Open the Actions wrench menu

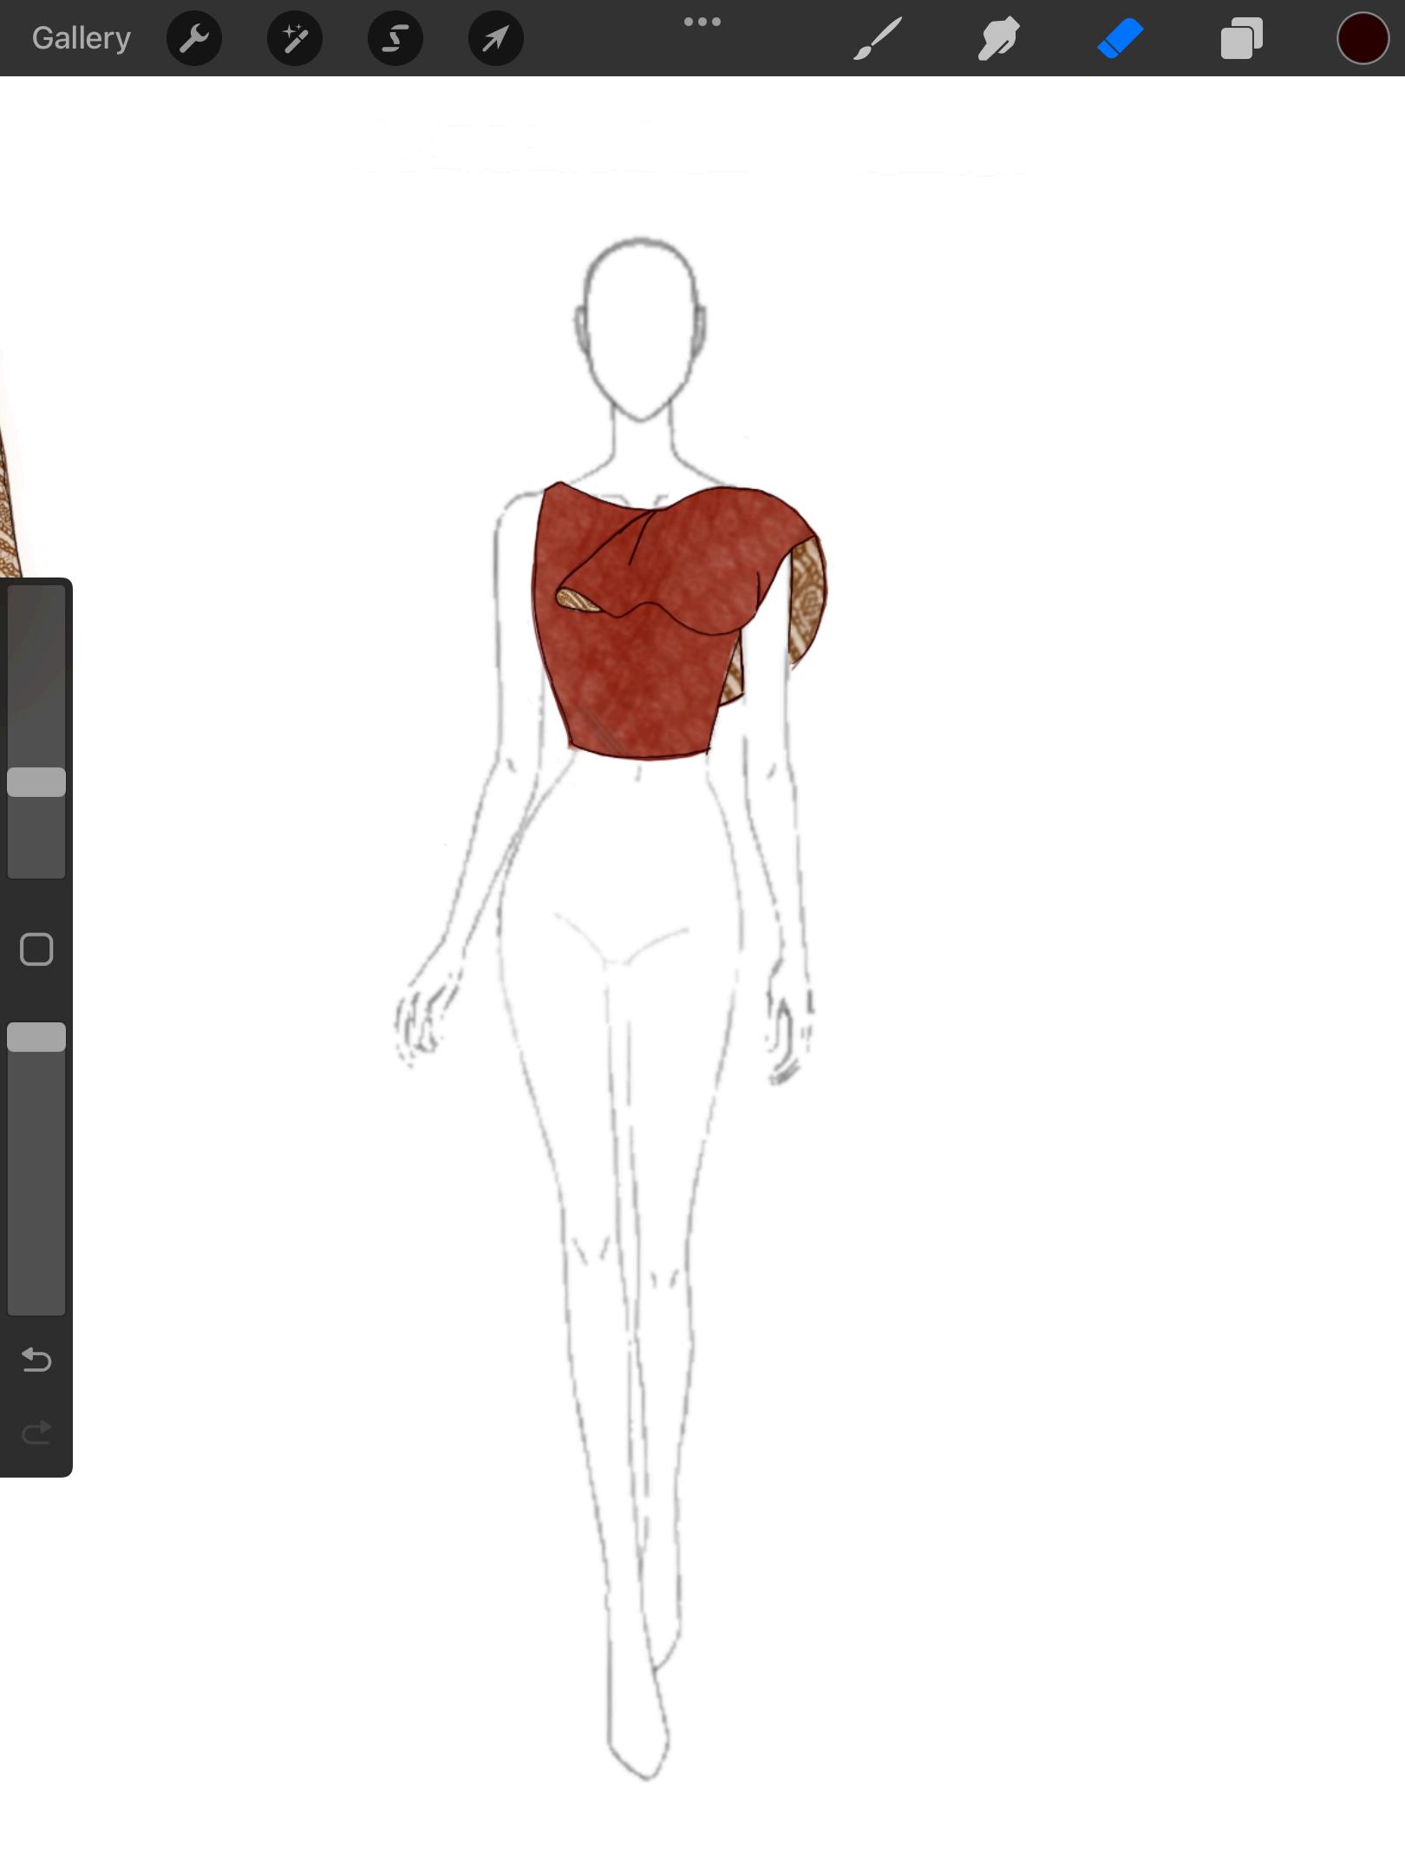click(x=194, y=38)
